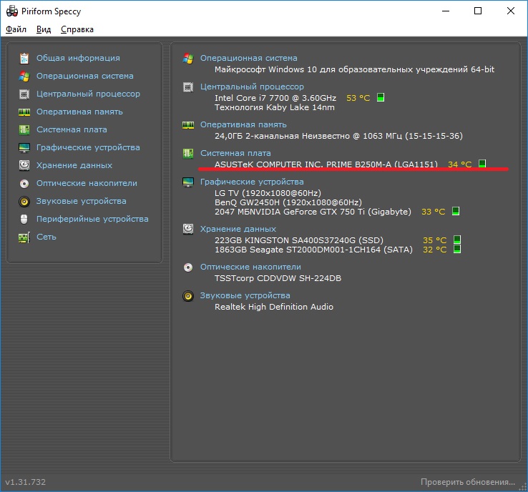528x492 pixels.
Task: Click the network card icon for Сеть
Action: click(x=24, y=237)
